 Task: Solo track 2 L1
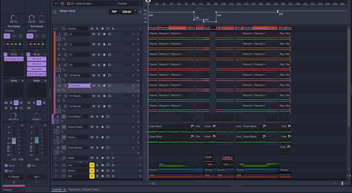point(99,44)
